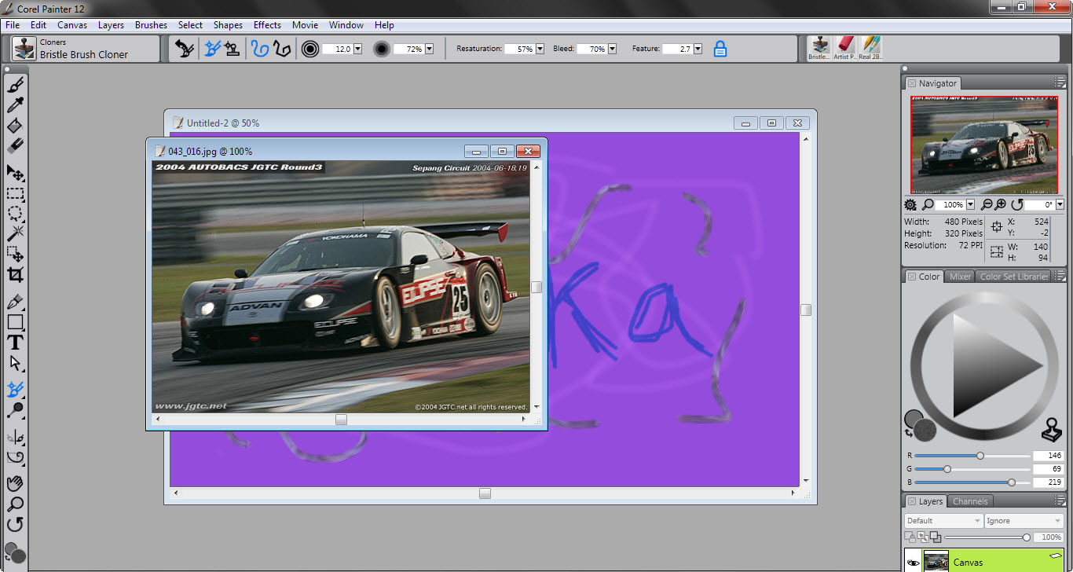This screenshot has height=572, width=1073.
Task: Choose the Magic Wand tool
Action: [x=15, y=233]
